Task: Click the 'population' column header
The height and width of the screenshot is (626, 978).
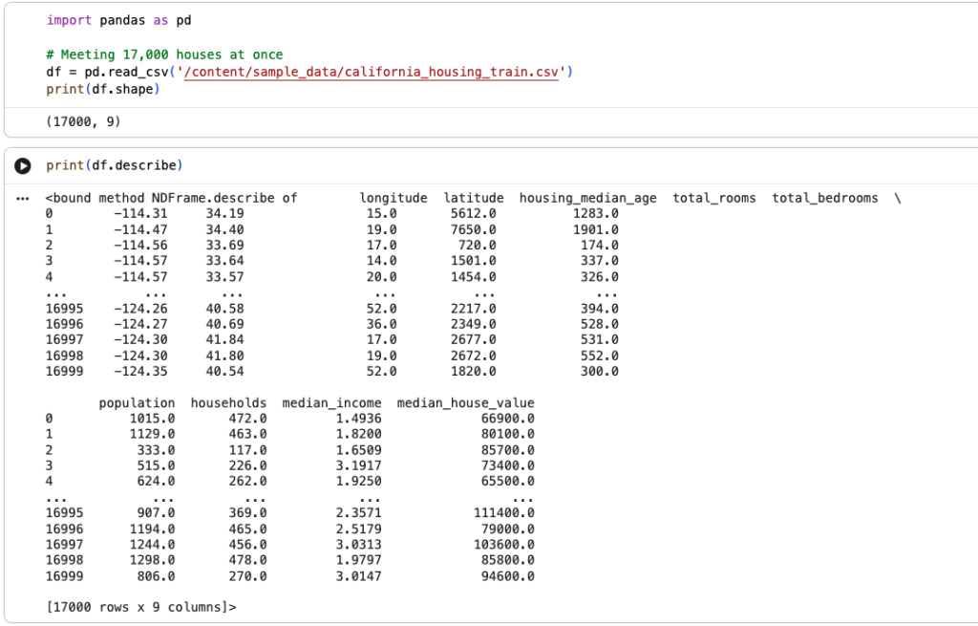Action: [x=137, y=403]
